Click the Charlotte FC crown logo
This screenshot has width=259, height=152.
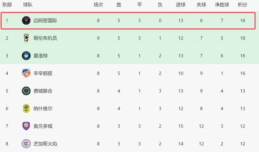coord(26,56)
